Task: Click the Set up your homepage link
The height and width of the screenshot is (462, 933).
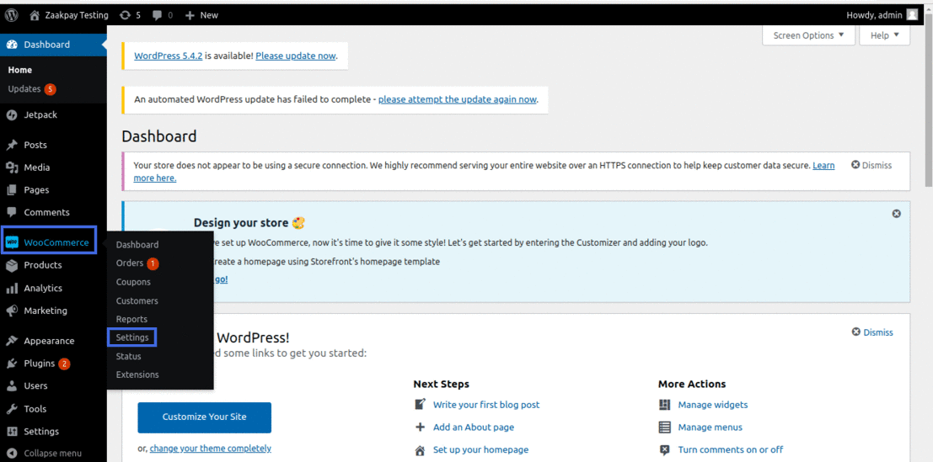Action: point(480,449)
